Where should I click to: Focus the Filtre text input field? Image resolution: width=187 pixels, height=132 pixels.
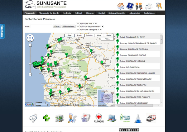41,26
